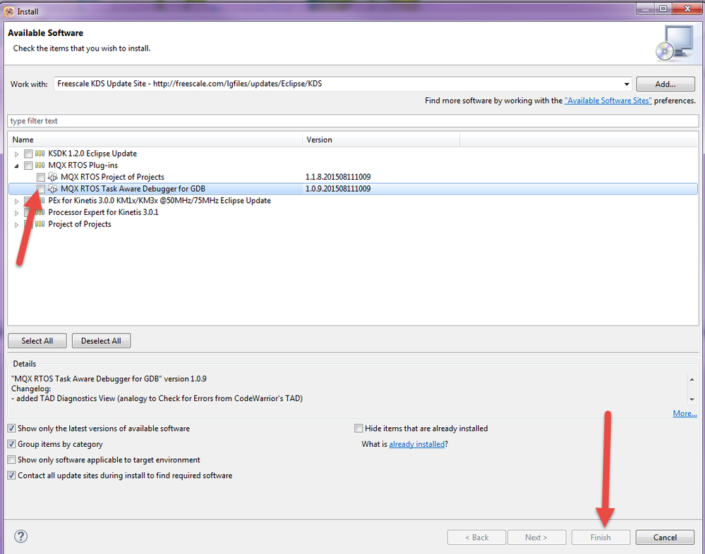Image resolution: width=705 pixels, height=554 pixels.
Task: Click the MQX RTOS Plug-ins category icon
Action: [x=40, y=165]
